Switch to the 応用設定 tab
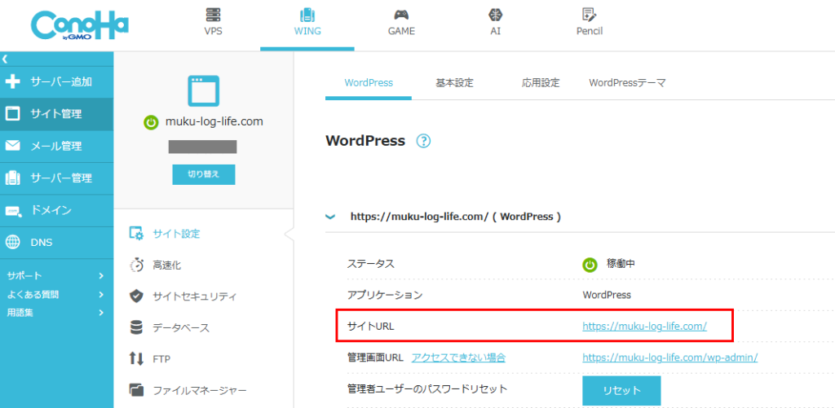 541,83
